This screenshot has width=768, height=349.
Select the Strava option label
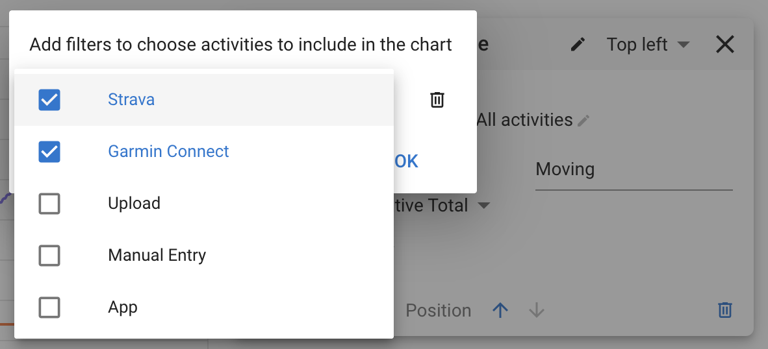(x=131, y=99)
